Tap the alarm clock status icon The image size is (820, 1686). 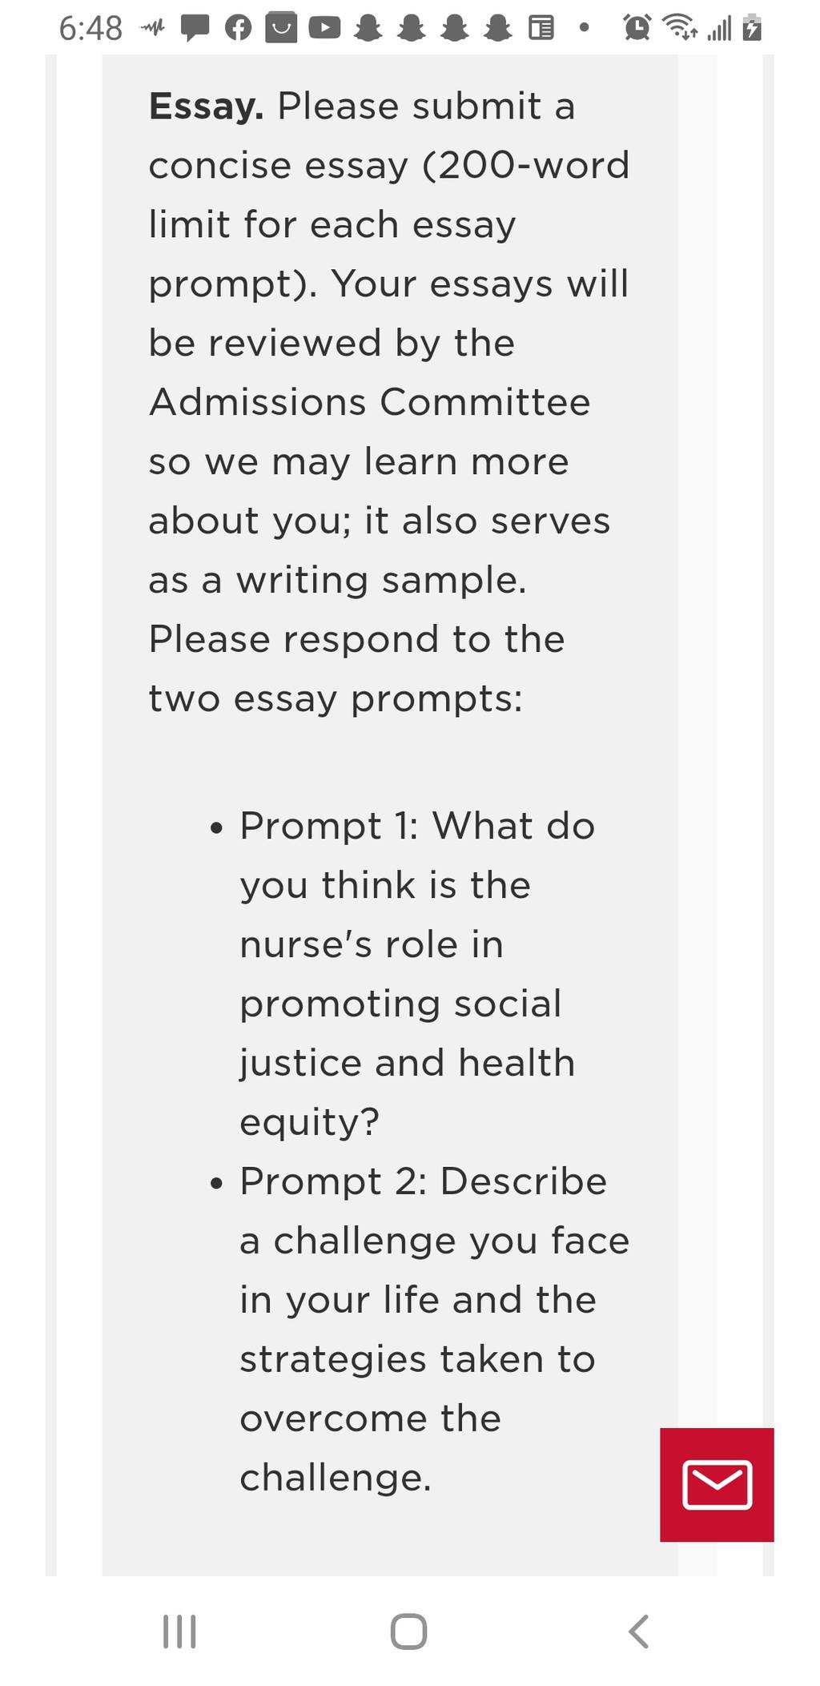click(637, 28)
